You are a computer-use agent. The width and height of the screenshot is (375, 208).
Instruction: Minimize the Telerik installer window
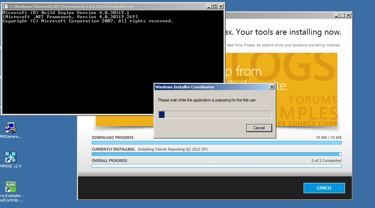tap(336, 15)
